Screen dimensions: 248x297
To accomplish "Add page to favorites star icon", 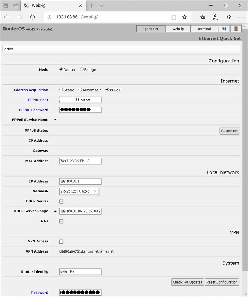I will point(184,17).
